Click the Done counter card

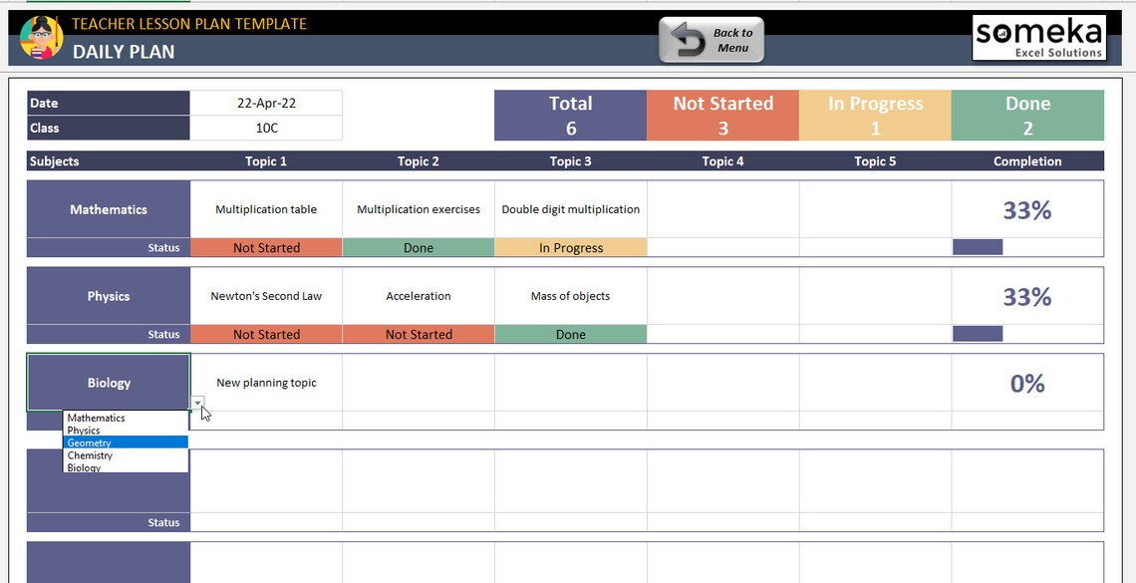coord(1027,114)
